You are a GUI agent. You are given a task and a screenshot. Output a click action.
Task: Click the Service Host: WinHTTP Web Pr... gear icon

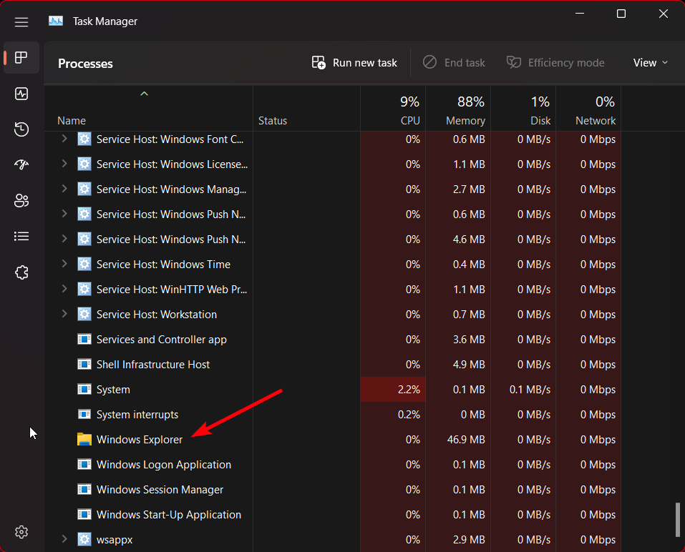coord(84,290)
